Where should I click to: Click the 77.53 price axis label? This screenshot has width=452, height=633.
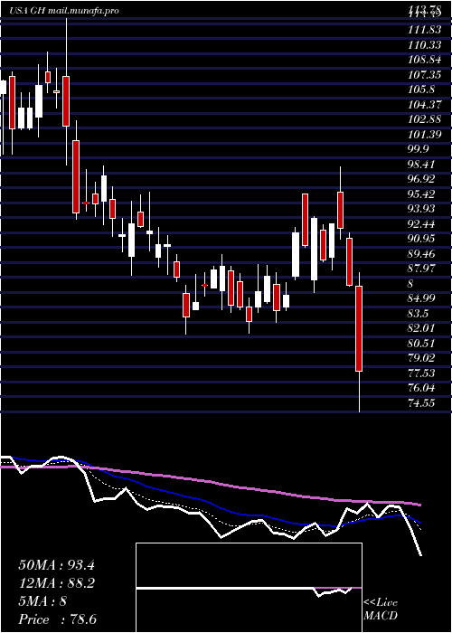coord(421,373)
